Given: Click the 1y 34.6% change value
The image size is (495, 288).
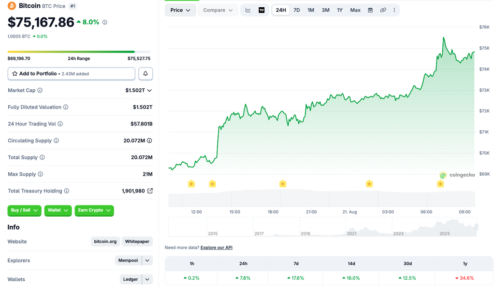Looking at the screenshot, I should tap(465, 278).
